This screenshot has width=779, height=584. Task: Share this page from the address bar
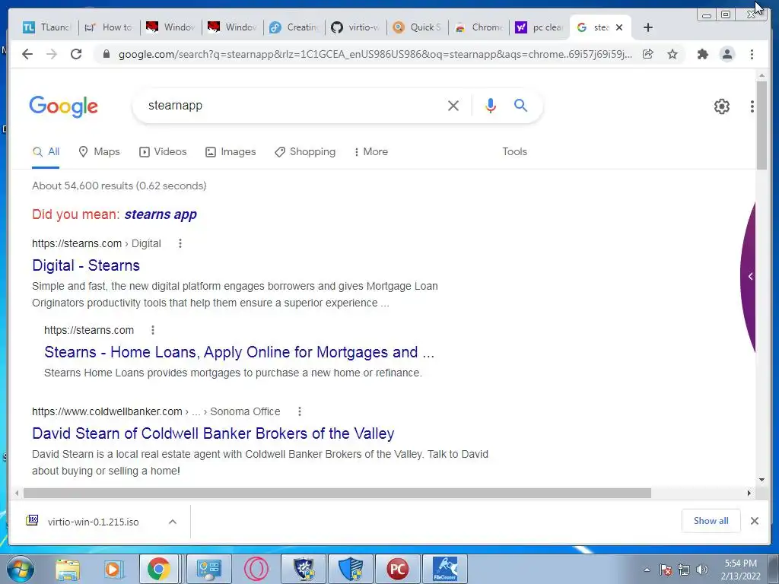pos(648,54)
